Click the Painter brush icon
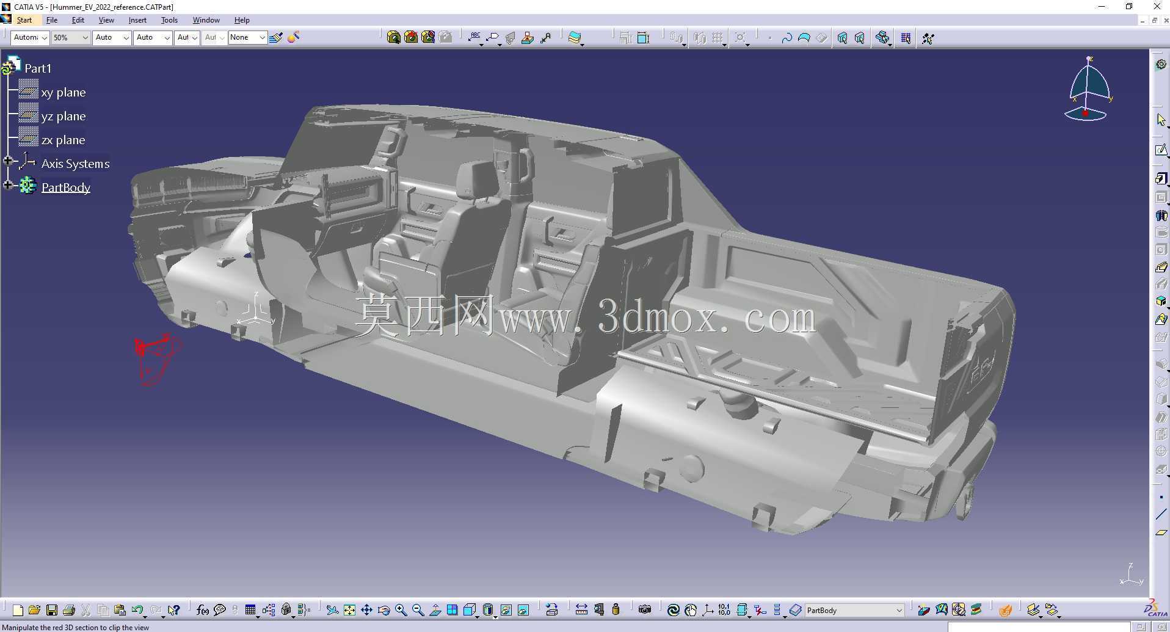The image size is (1170, 632). pos(276,38)
